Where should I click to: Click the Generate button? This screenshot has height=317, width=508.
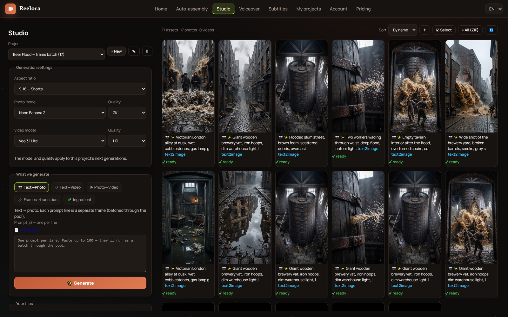pos(80,283)
